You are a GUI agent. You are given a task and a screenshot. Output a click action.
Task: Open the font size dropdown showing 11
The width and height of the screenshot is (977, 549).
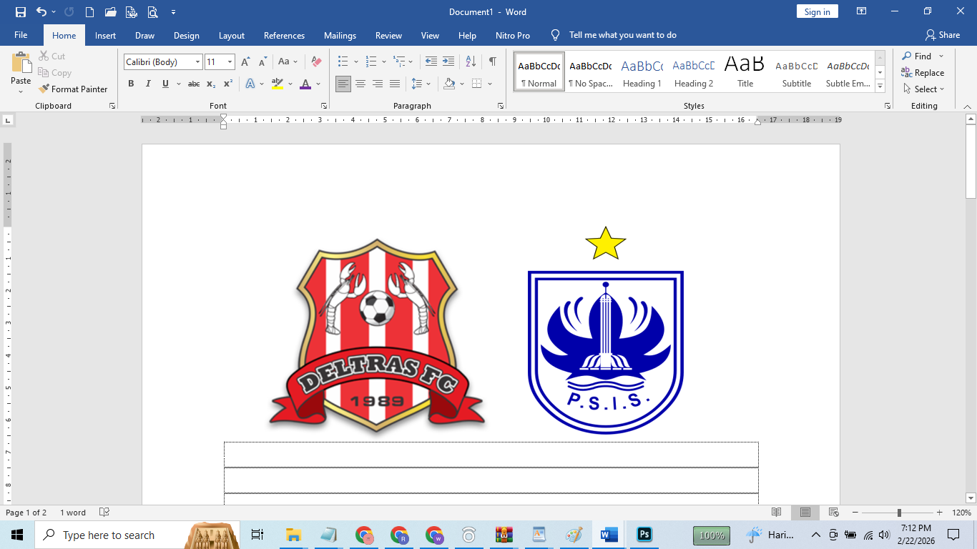click(x=230, y=62)
